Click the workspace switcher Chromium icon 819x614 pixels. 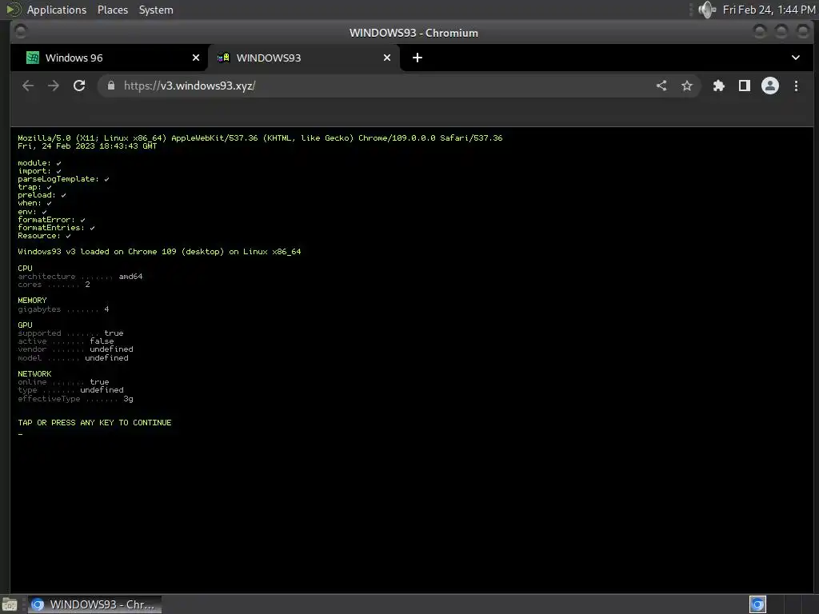757,604
